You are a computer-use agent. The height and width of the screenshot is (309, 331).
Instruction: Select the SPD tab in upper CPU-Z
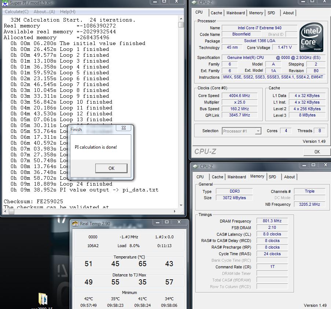point(271,13)
